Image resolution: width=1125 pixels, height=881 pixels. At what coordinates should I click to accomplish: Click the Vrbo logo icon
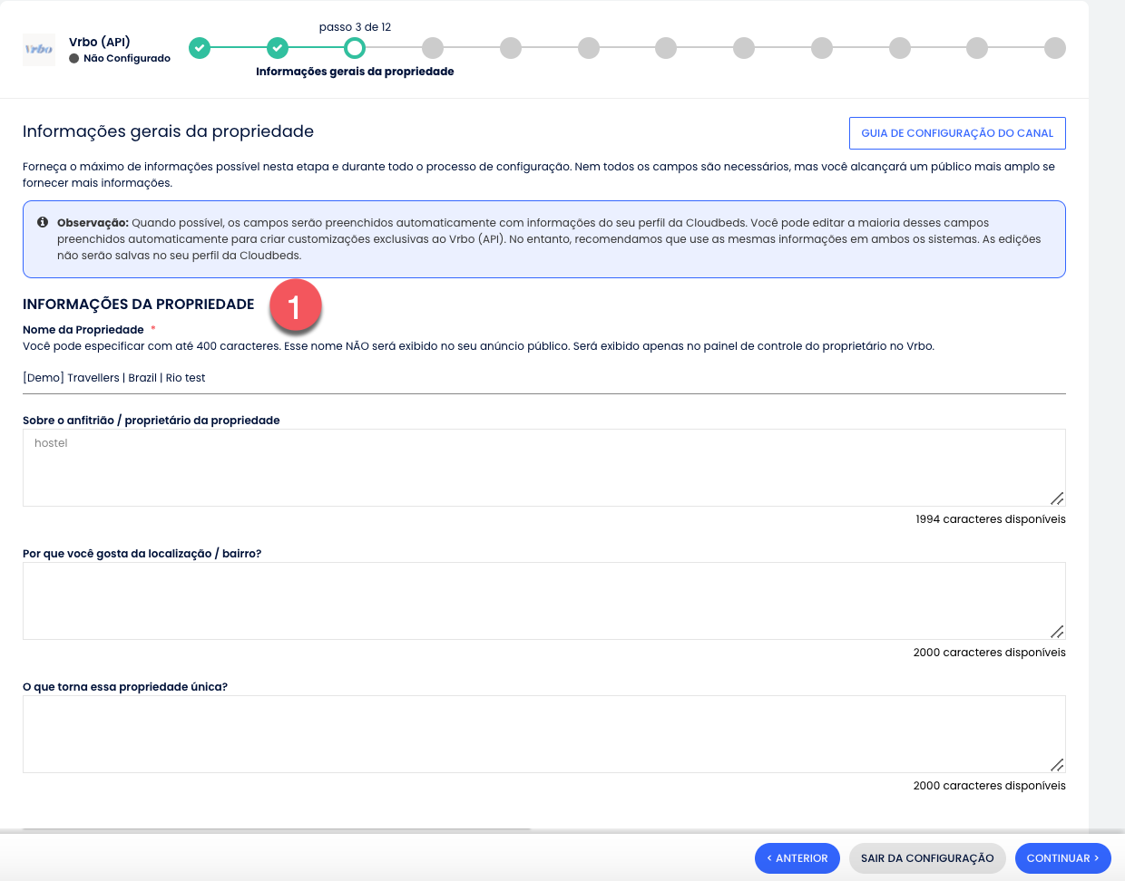[39, 49]
